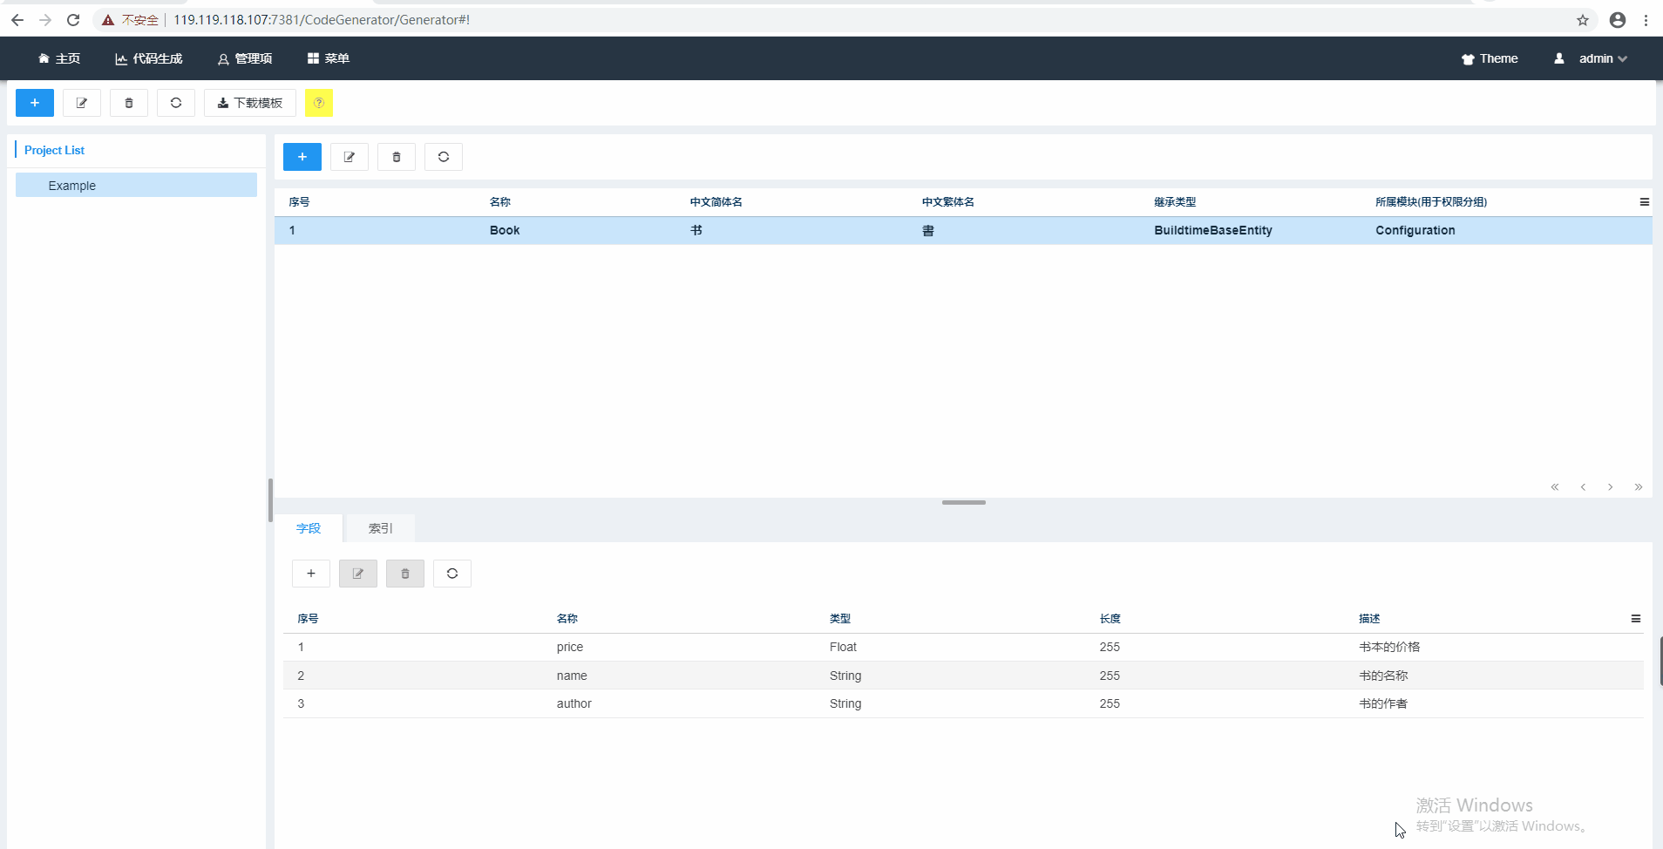The width and height of the screenshot is (1663, 849).
Task: Switch to the 字段 tab
Action: coord(309,528)
